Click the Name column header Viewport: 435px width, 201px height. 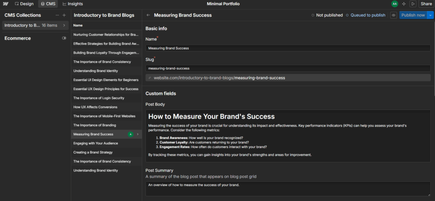pyautogui.click(x=78, y=25)
